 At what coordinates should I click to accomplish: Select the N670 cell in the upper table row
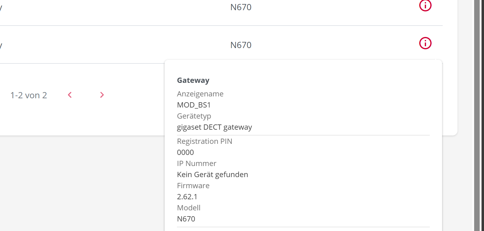(x=241, y=7)
